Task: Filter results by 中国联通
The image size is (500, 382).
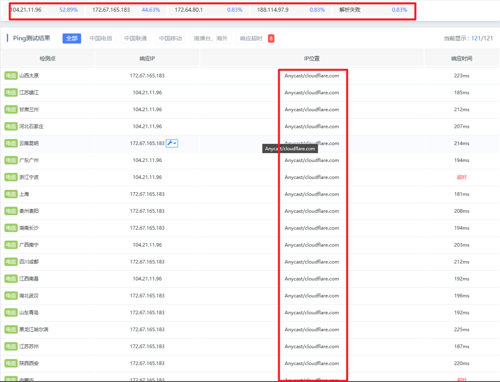Action: tap(135, 39)
